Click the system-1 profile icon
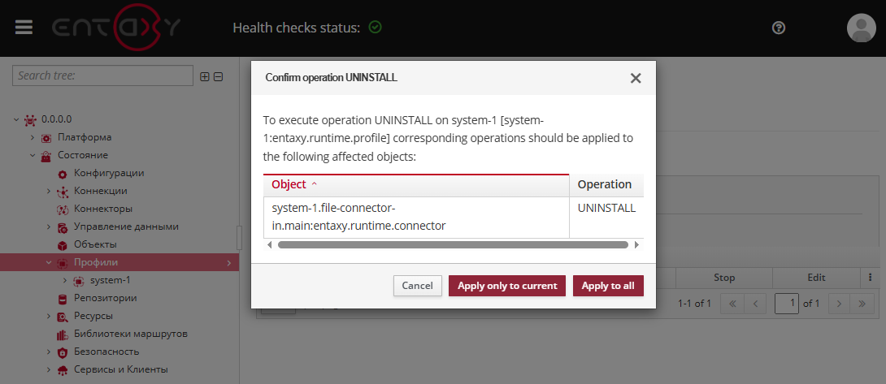This screenshot has width=886, height=384. (79, 281)
